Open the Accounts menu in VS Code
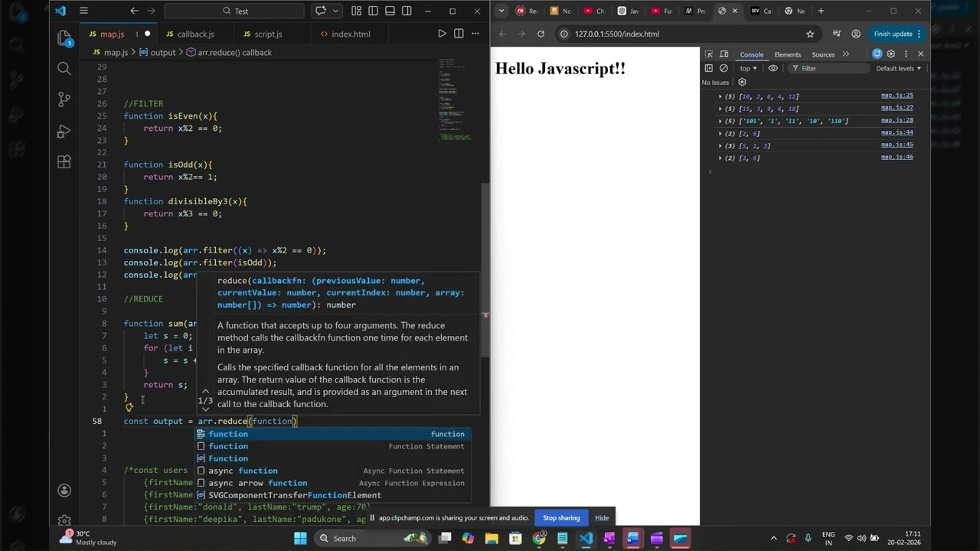The width and height of the screenshot is (980, 551). pos(64,491)
